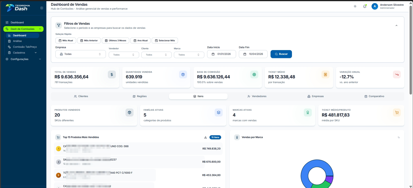Click calendar icon in Data Fim field

click(245, 54)
